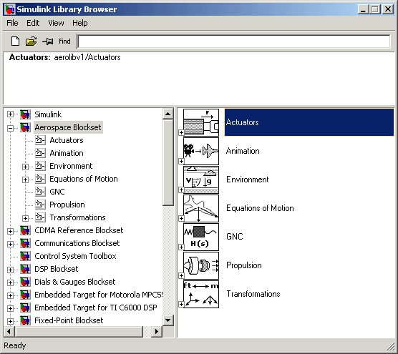Click the tree scrollbar down arrow
Viewport: 398px width, 354px height.
168,320
